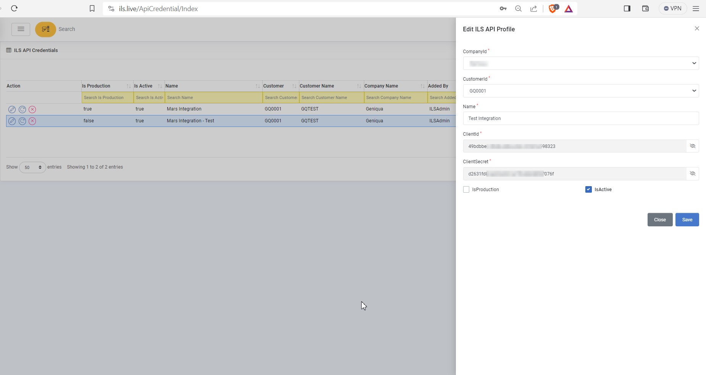Screen dimensions: 706x375
Task: Delete the Mars Integration row via red X
Action: point(32,109)
